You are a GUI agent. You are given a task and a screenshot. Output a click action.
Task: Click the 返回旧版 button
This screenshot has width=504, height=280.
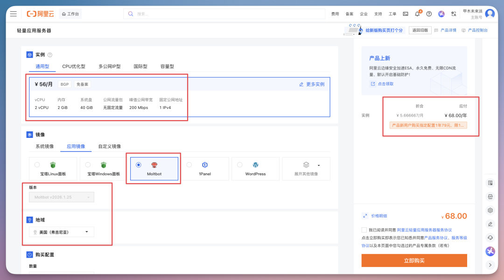(420, 30)
